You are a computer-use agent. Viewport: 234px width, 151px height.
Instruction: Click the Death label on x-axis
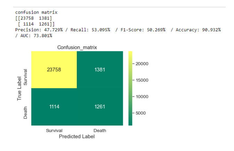[100, 130]
